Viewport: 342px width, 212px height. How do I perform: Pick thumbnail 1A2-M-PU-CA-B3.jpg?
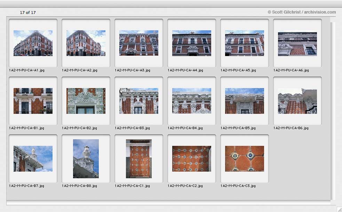point(139,101)
